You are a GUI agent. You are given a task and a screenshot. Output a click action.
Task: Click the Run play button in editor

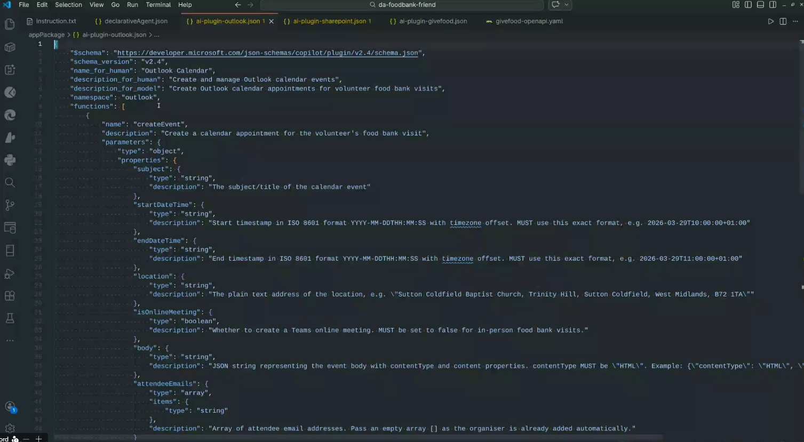(x=770, y=21)
